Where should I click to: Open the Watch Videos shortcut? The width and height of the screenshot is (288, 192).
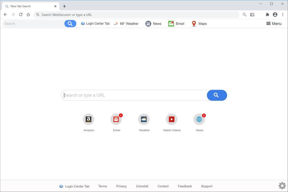point(171,119)
